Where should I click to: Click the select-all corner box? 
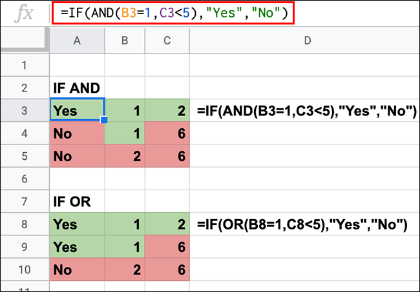pyautogui.click(x=25, y=41)
